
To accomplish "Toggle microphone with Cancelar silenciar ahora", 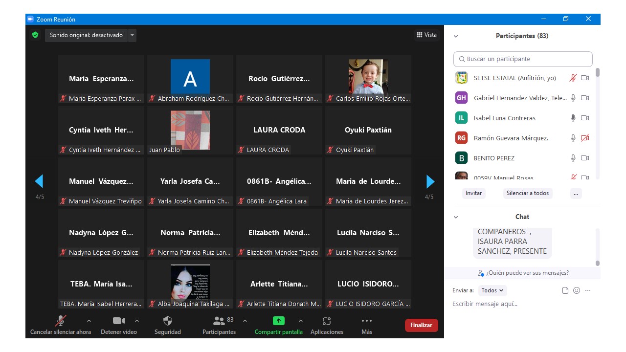I will coord(61,321).
